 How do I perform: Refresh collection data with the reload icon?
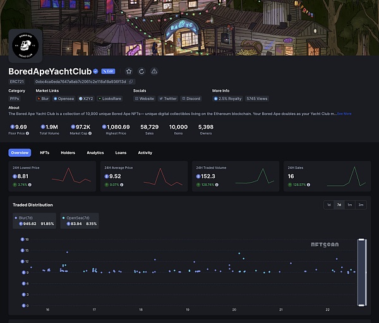(141, 71)
